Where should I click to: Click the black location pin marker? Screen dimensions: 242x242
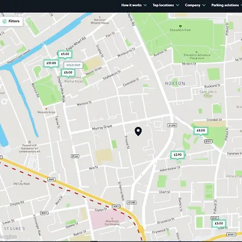coord(138,131)
